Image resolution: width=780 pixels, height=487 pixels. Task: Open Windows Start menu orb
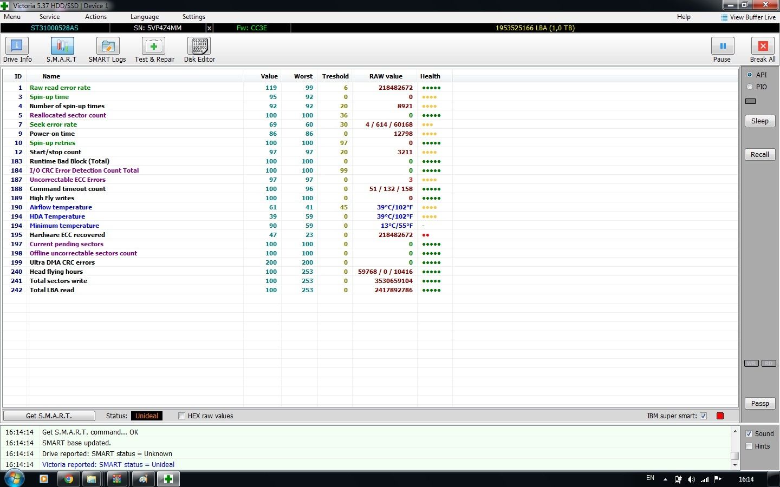14,478
